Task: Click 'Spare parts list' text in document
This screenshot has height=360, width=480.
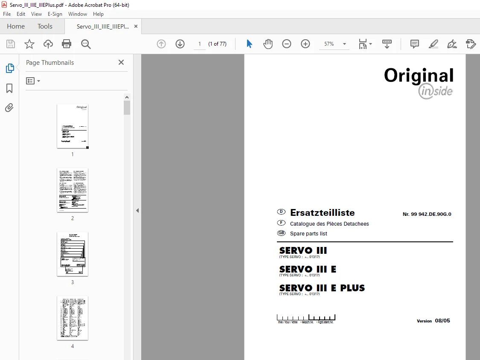Action: [x=308, y=234]
